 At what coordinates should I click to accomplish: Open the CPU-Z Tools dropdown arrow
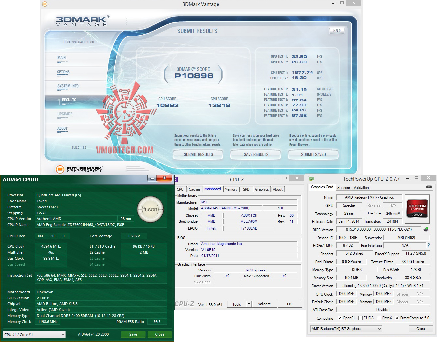tap(249, 304)
